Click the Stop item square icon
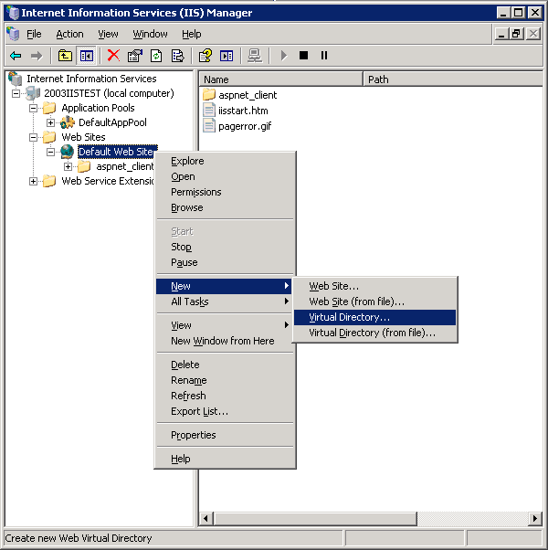This screenshot has height=550, width=548. pos(303,56)
